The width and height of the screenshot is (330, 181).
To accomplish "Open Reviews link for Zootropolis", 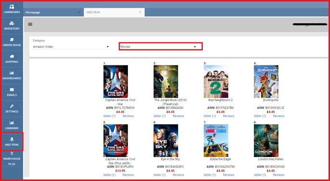I will pos(279,116).
